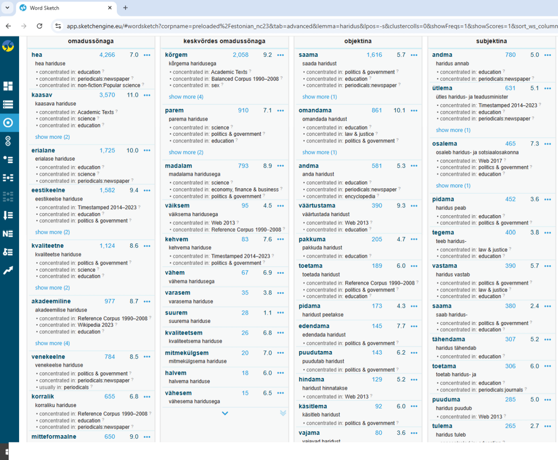This screenshot has width=558, height=460.
Task: Open the Thesaurus tool in sidebar
Action: (8, 160)
